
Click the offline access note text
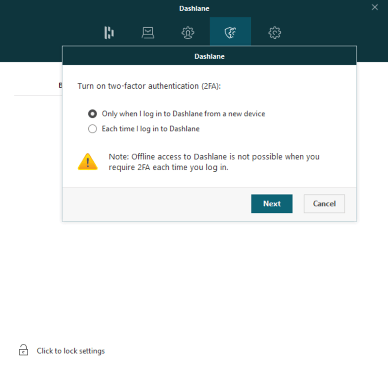[214, 162]
